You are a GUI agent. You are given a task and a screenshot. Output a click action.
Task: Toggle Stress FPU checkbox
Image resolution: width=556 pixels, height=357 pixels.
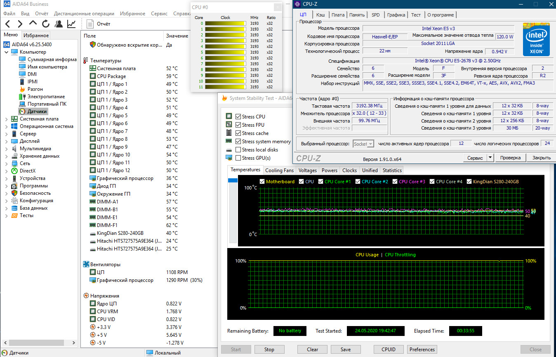point(238,125)
